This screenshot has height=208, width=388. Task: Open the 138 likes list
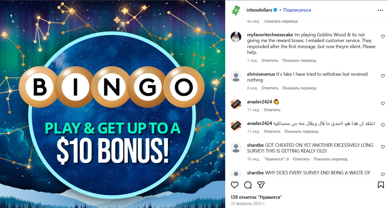256,197
